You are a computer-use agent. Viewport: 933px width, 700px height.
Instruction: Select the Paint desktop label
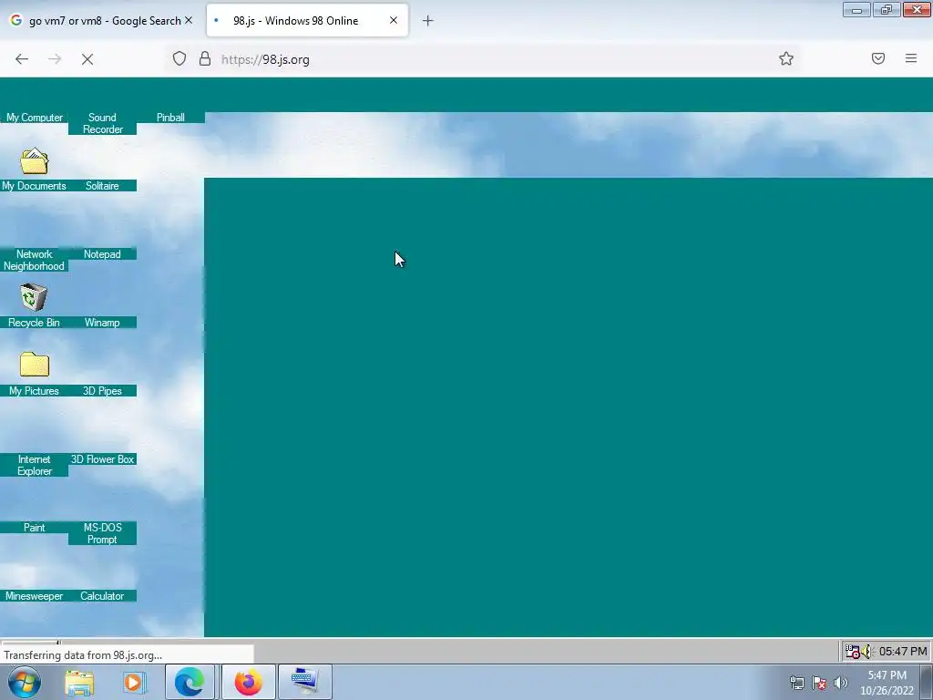[x=34, y=528]
